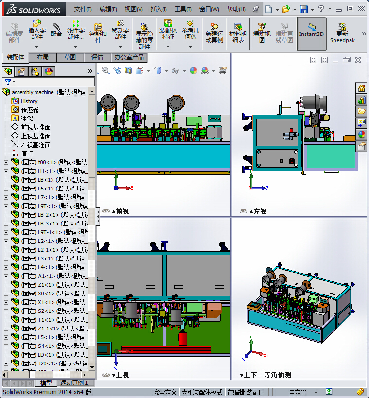Screen dimensions: 369x398
Task: Click the 自定义 unit system status button
Action: click(298, 393)
